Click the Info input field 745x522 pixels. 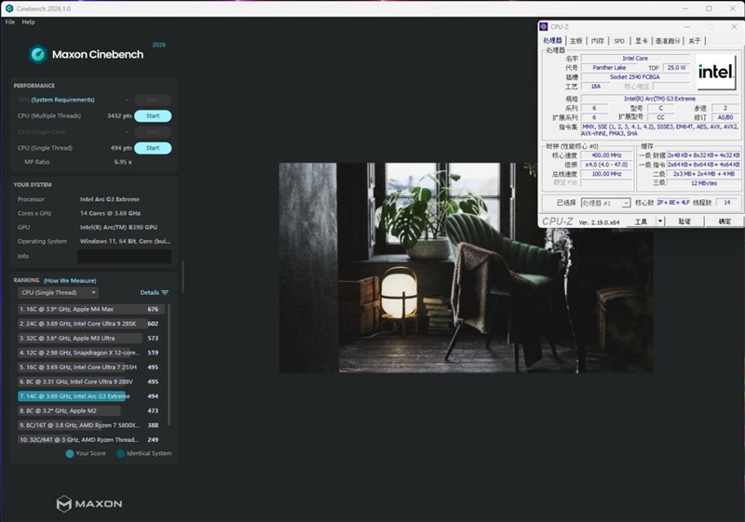124,256
